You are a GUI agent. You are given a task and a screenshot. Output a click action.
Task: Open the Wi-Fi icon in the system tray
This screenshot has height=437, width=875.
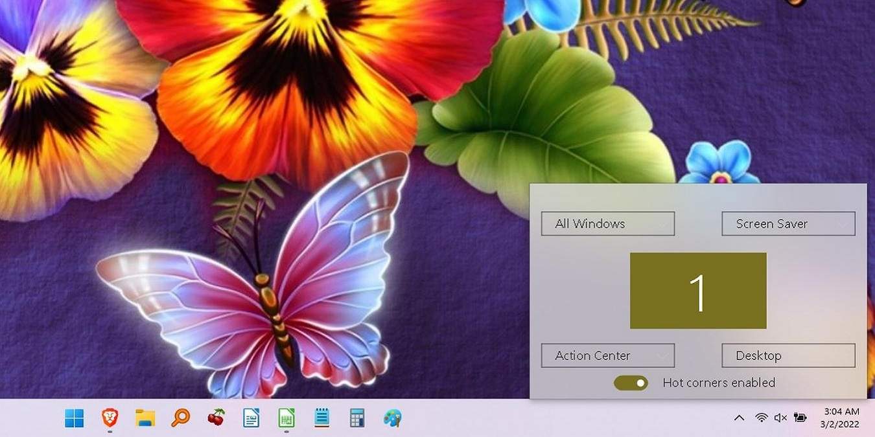point(760,418)
